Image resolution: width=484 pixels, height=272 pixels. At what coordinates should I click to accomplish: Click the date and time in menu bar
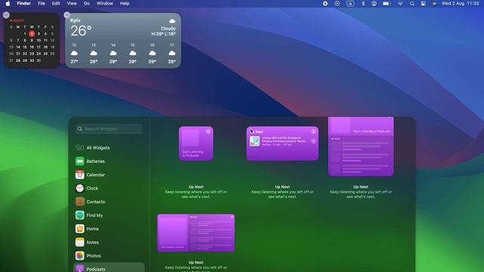pos(461,3)
